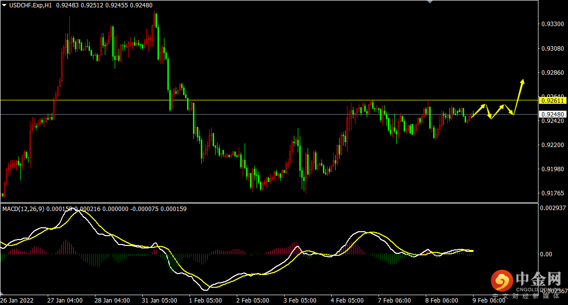Click the 27 Jan 04:00 time label

pyautogui.click(x=65, y=301)
